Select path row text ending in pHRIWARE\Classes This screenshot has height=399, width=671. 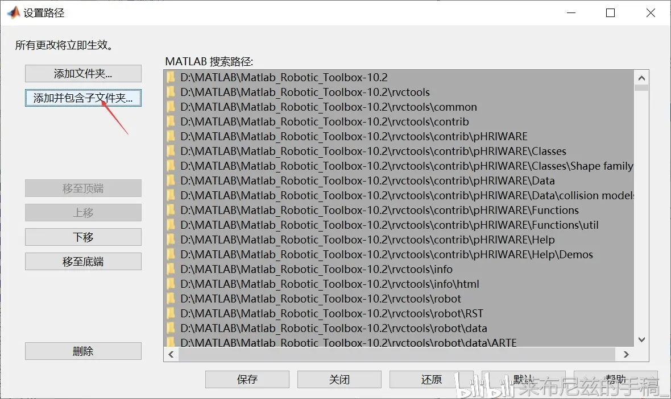pos(374,151)
